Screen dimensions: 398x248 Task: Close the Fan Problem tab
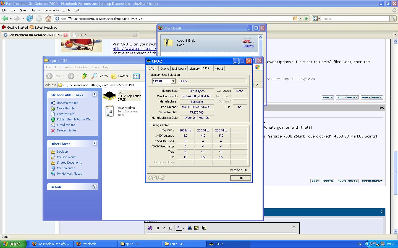click(66, 35)
